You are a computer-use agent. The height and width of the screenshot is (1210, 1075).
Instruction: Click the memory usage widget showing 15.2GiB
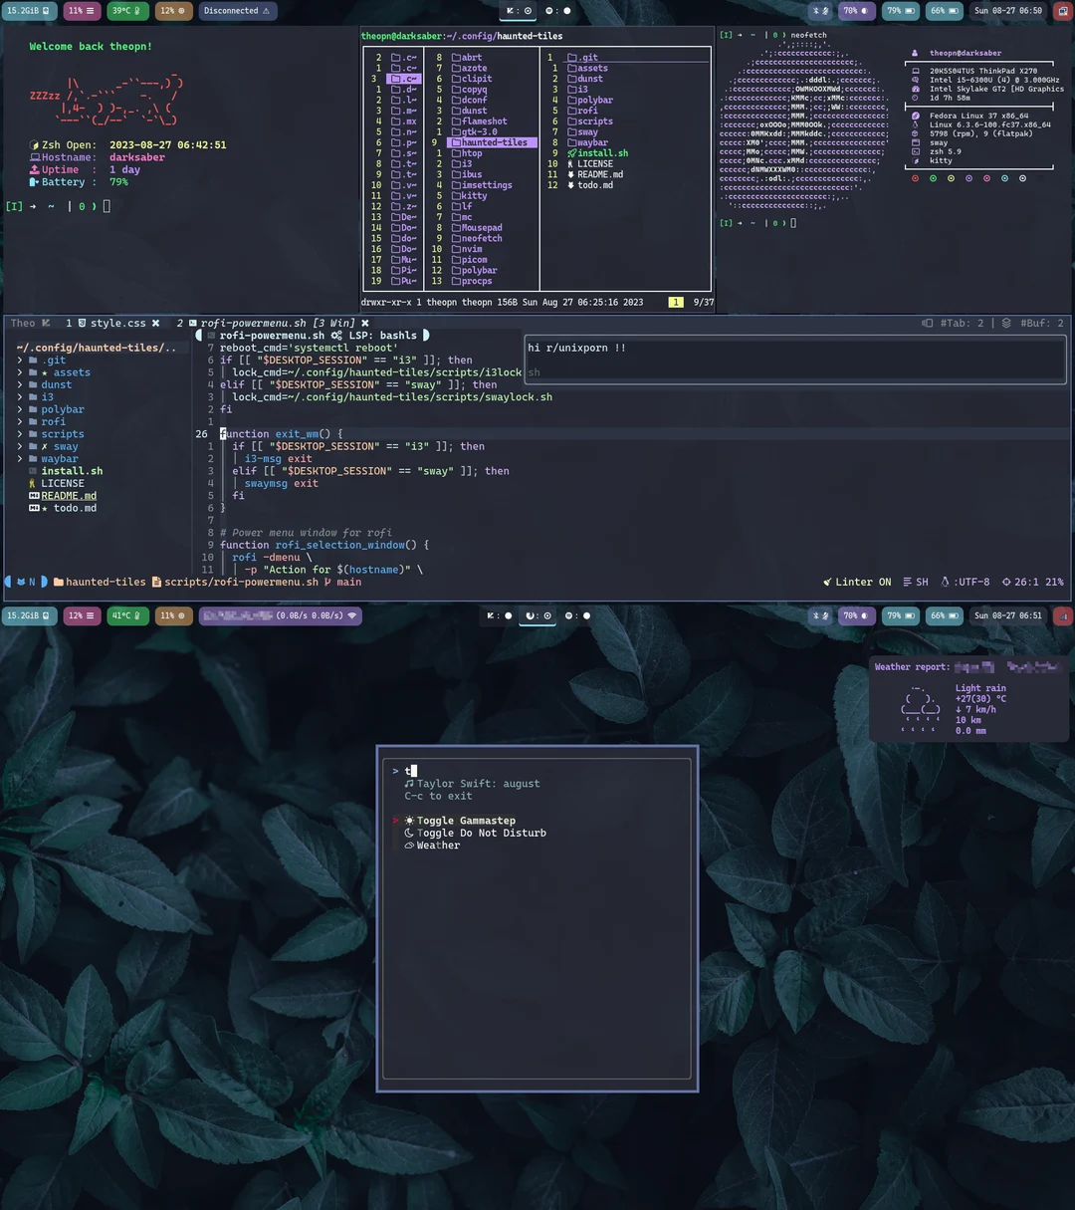click(x=30, y=11)
